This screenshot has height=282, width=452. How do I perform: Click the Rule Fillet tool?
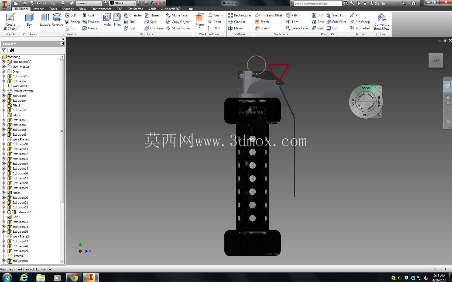coord(336,22)
